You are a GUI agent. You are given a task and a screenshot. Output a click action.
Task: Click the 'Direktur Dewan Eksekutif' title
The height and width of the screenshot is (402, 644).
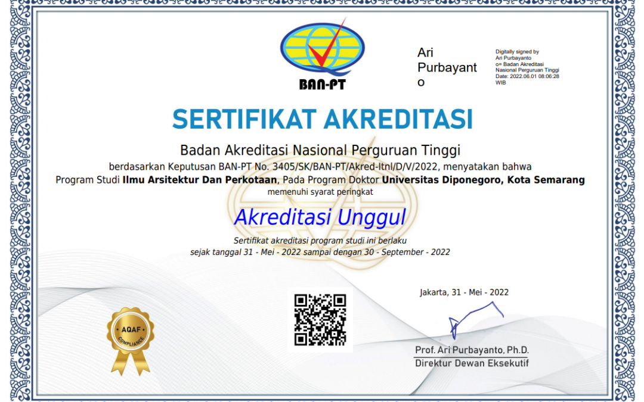pos(472,363)
